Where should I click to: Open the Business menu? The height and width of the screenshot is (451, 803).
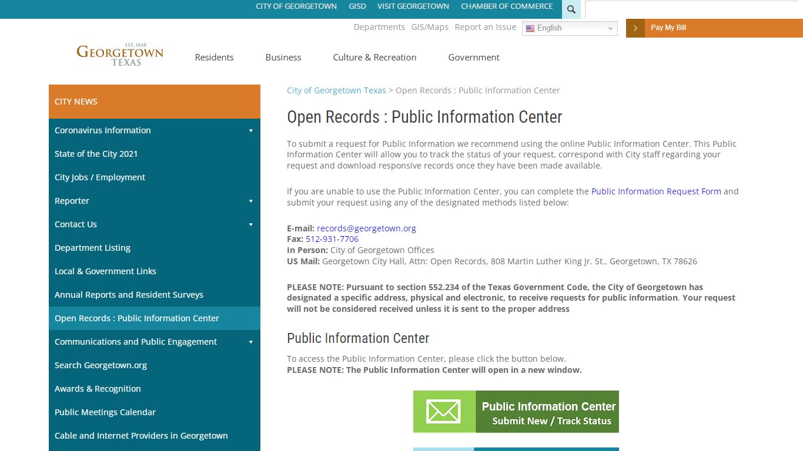click(283, 57)
